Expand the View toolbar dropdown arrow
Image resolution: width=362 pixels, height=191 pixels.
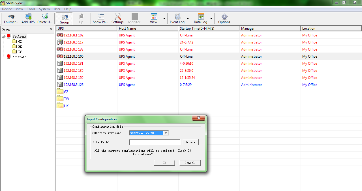[164, 19]
